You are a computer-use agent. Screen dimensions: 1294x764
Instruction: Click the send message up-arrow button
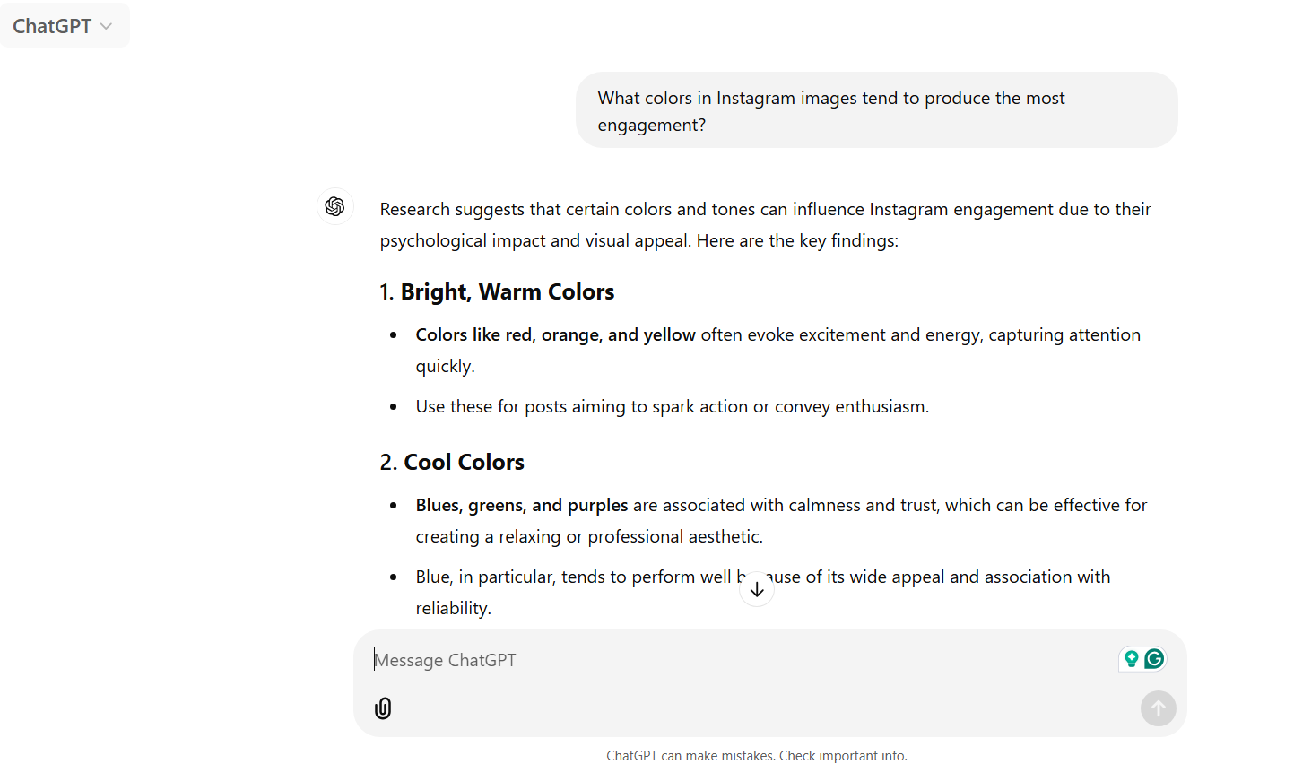tap(1158, 708)
